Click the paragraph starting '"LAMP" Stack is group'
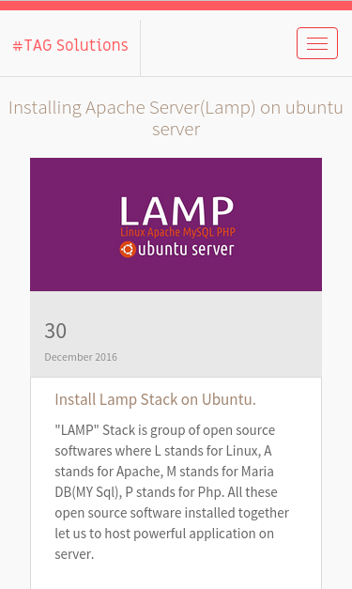This screenshot has height=589, width=352. click(172, 491)
